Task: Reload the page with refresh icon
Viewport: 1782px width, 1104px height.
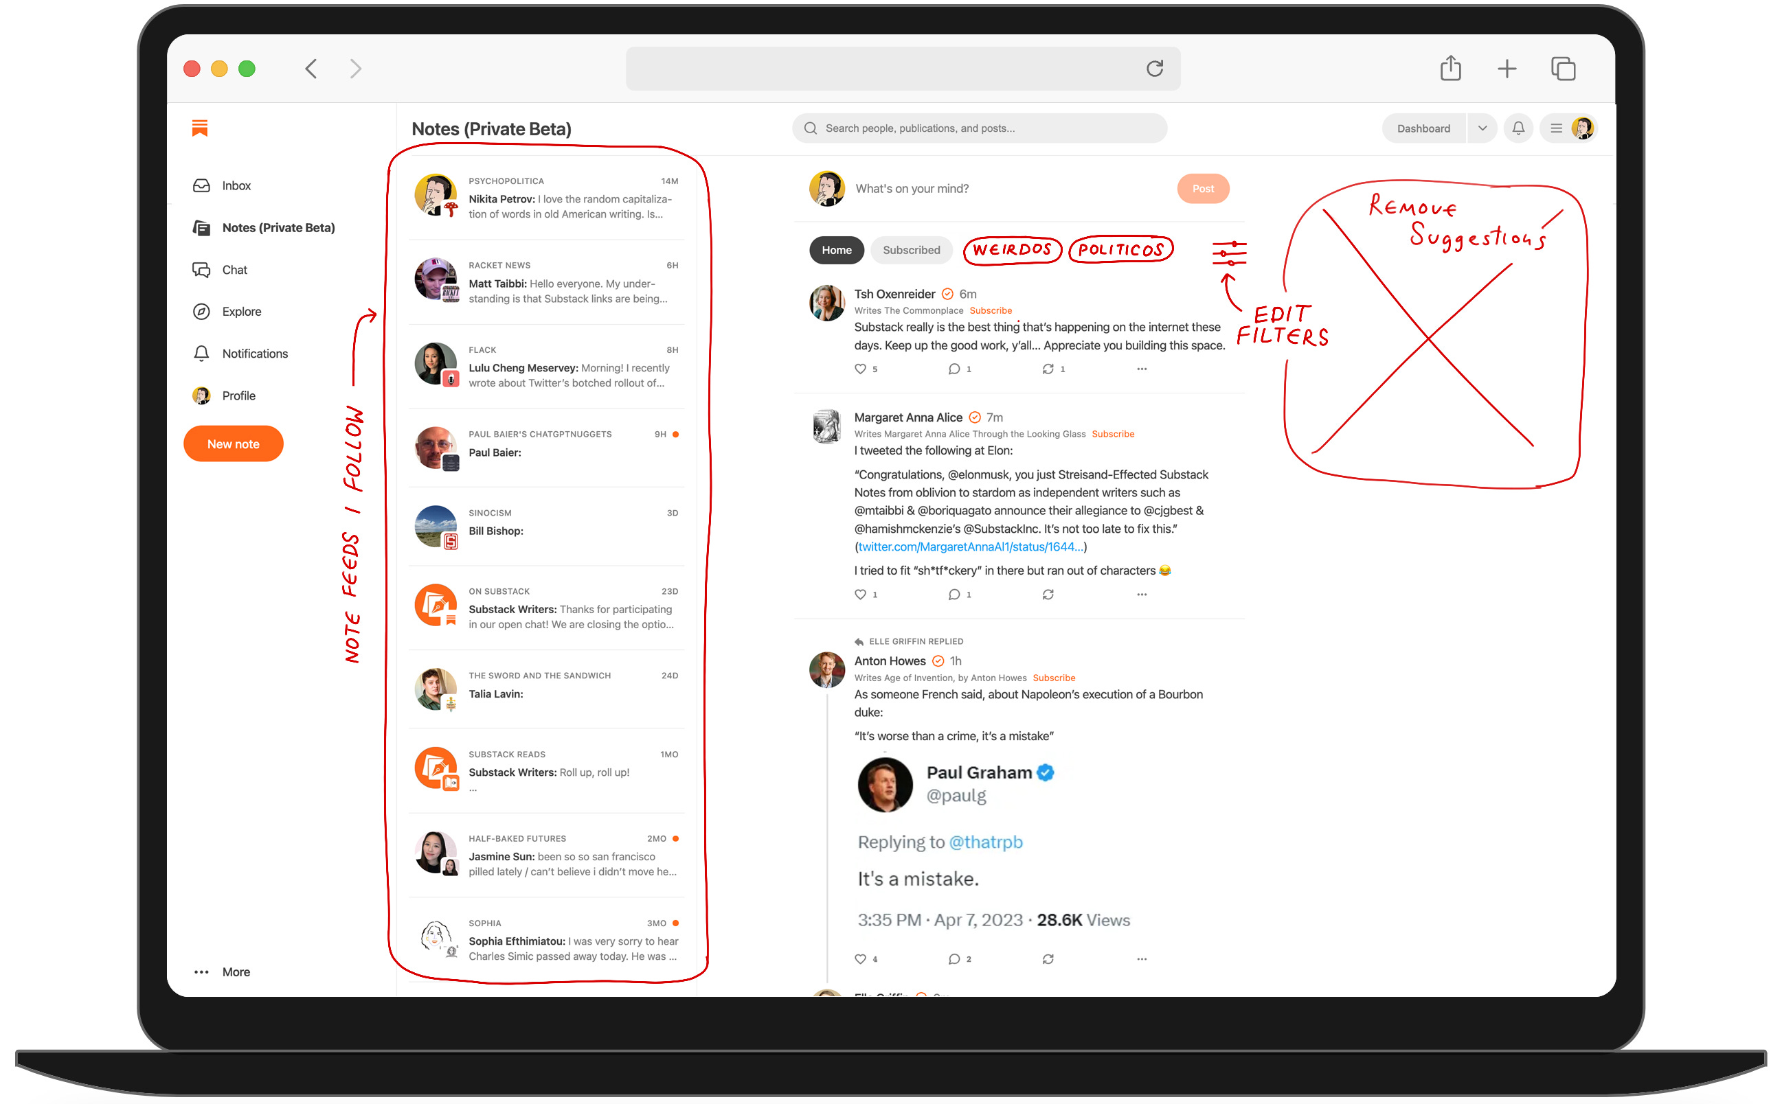Action: pos(1154,69)
